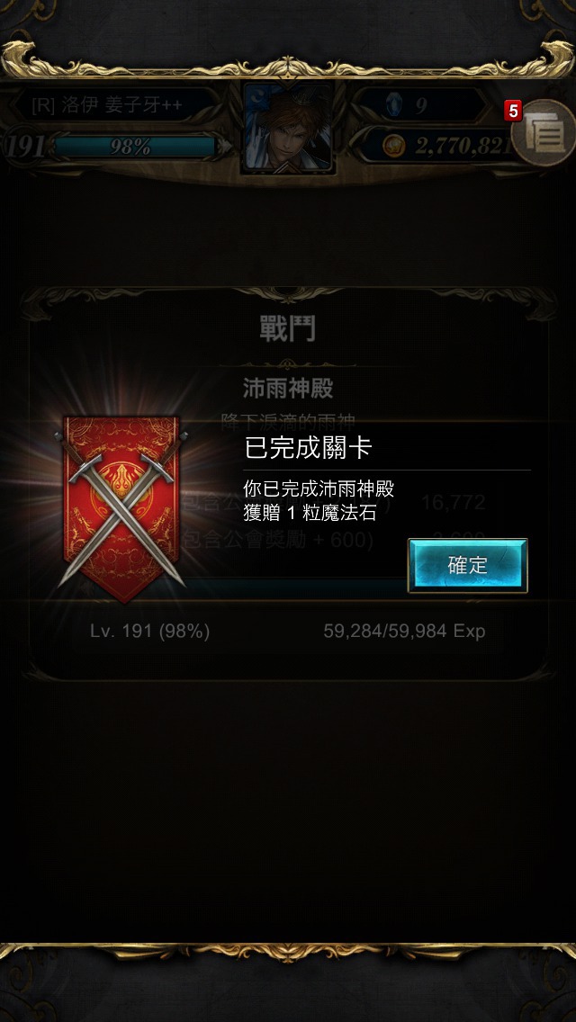The height and width of the screenshot is (1022, 576).
Task: Click the 98% experience progress bar
Action: (134, 148)
